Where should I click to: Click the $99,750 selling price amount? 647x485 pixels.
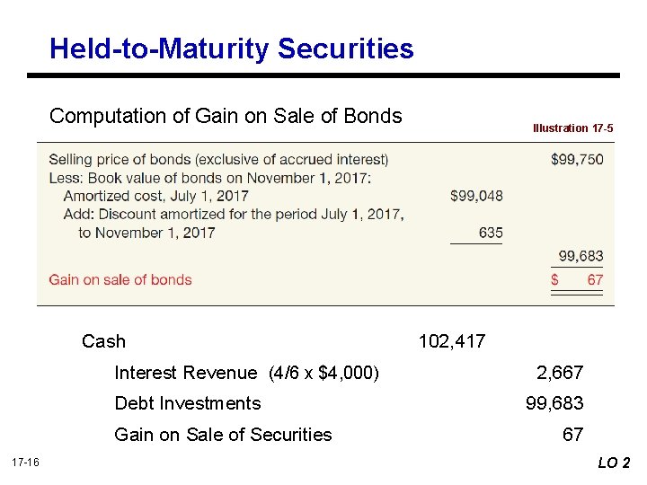click(577, 159)
